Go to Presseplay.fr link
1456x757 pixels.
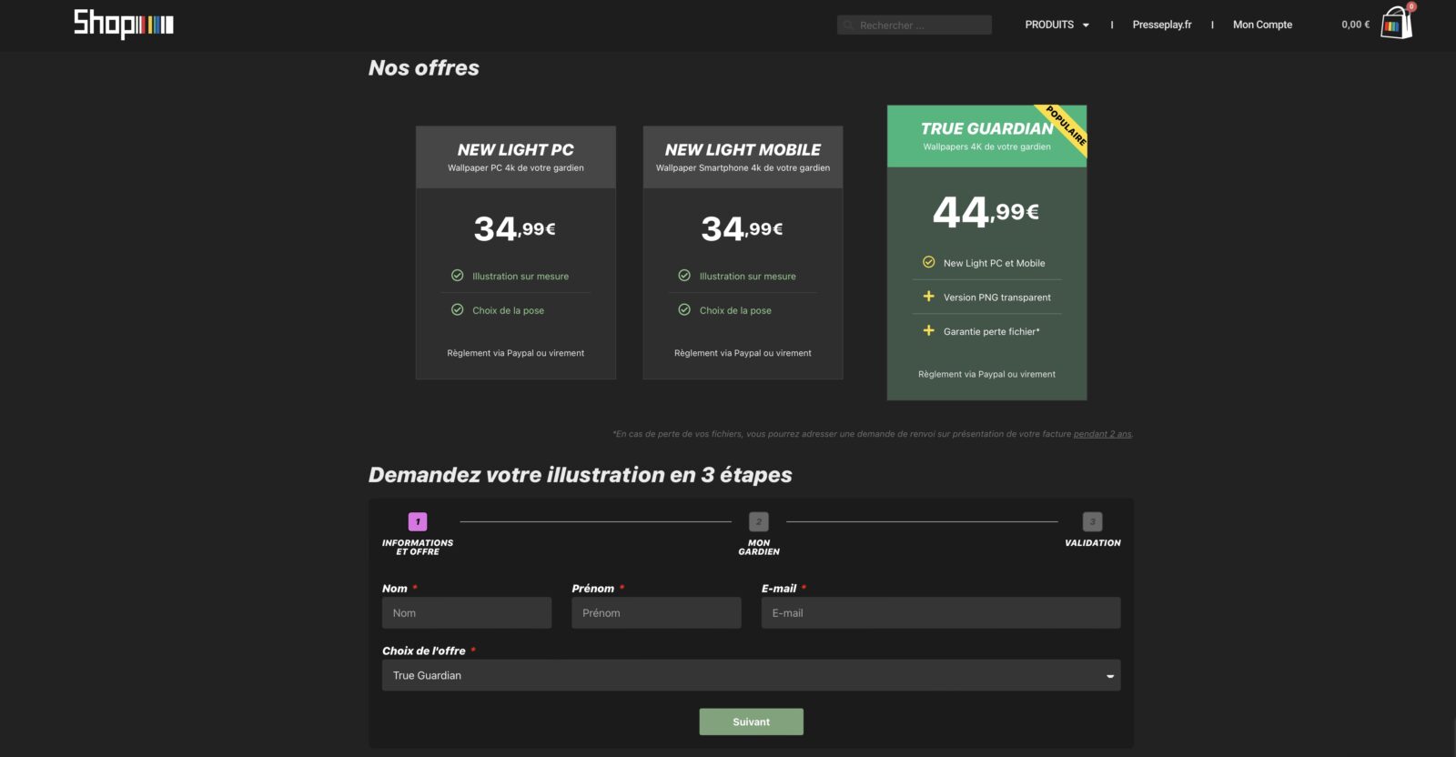pos(1162,25)
